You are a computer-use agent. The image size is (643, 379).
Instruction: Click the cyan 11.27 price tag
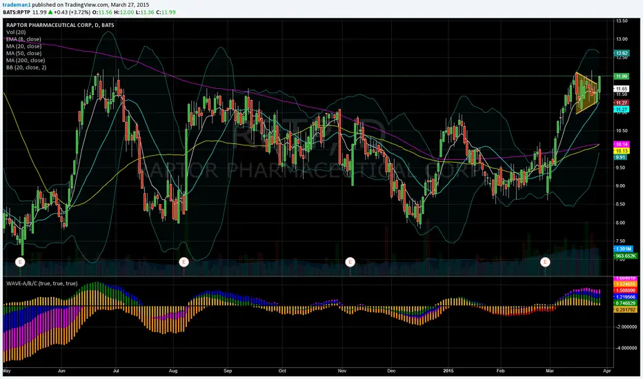click(622, 110)
